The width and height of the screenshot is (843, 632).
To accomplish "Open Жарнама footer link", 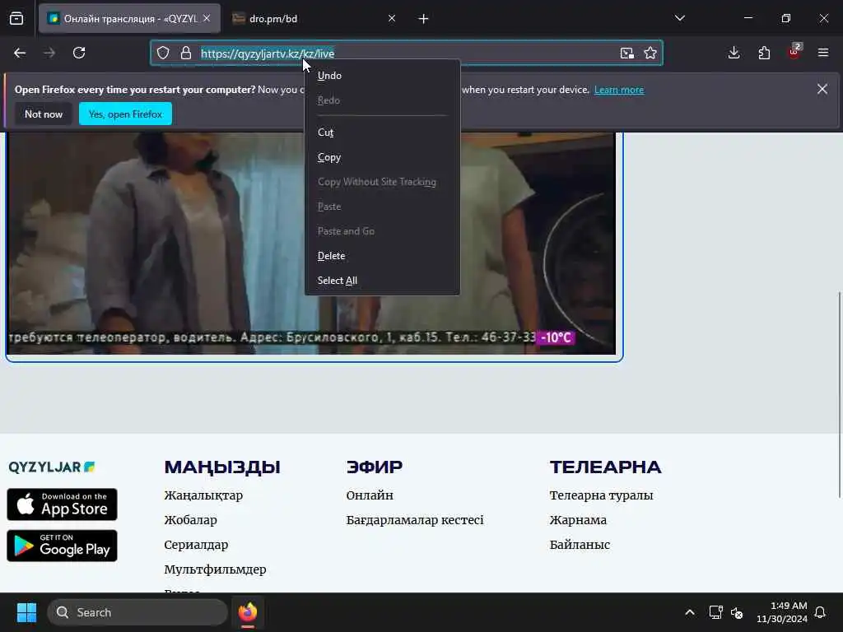I will 578,520.
